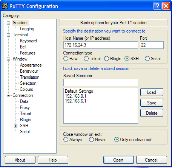Select the SSH connection type radio button

point(127,59)
